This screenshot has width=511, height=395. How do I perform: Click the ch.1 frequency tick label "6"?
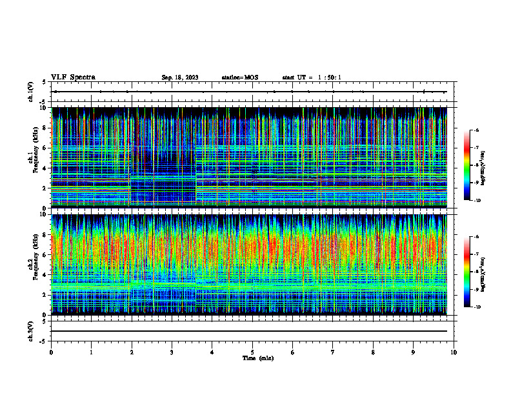(45, 148)
